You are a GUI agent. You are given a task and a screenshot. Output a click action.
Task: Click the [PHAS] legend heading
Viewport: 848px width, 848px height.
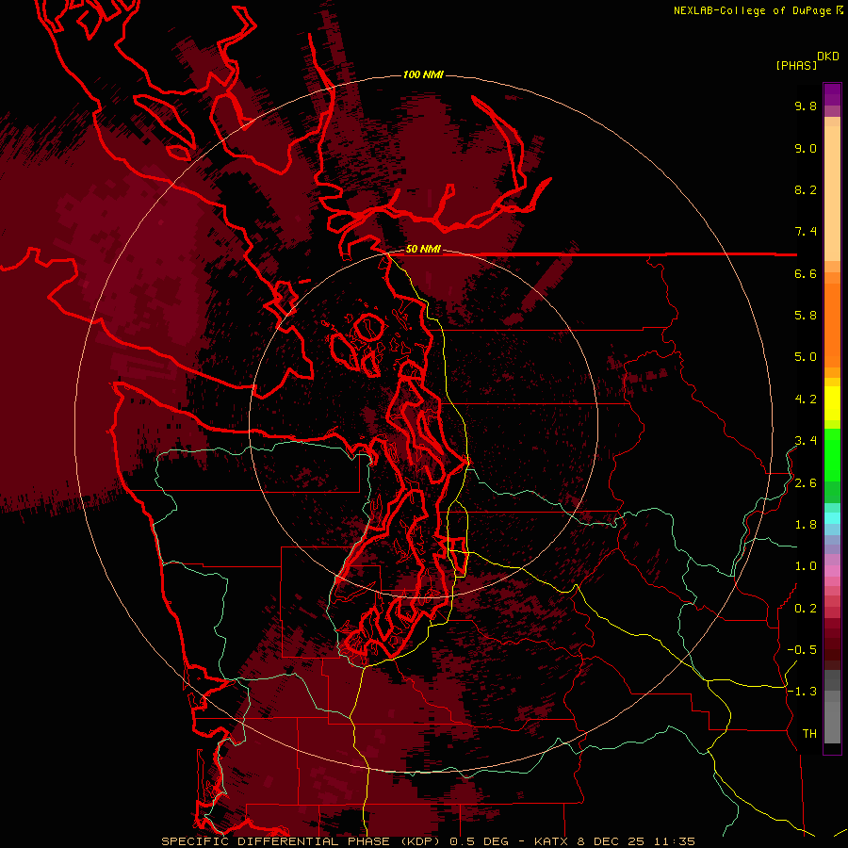796,65
